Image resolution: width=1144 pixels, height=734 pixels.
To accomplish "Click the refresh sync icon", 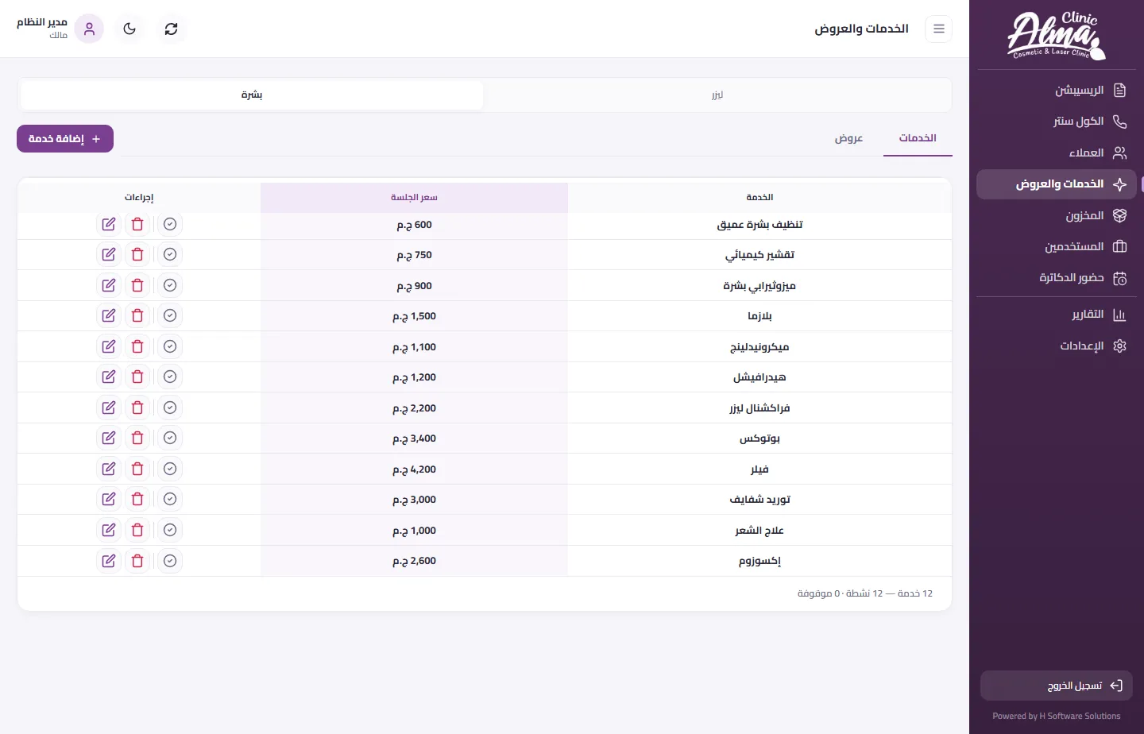I will tap(171, 29).
